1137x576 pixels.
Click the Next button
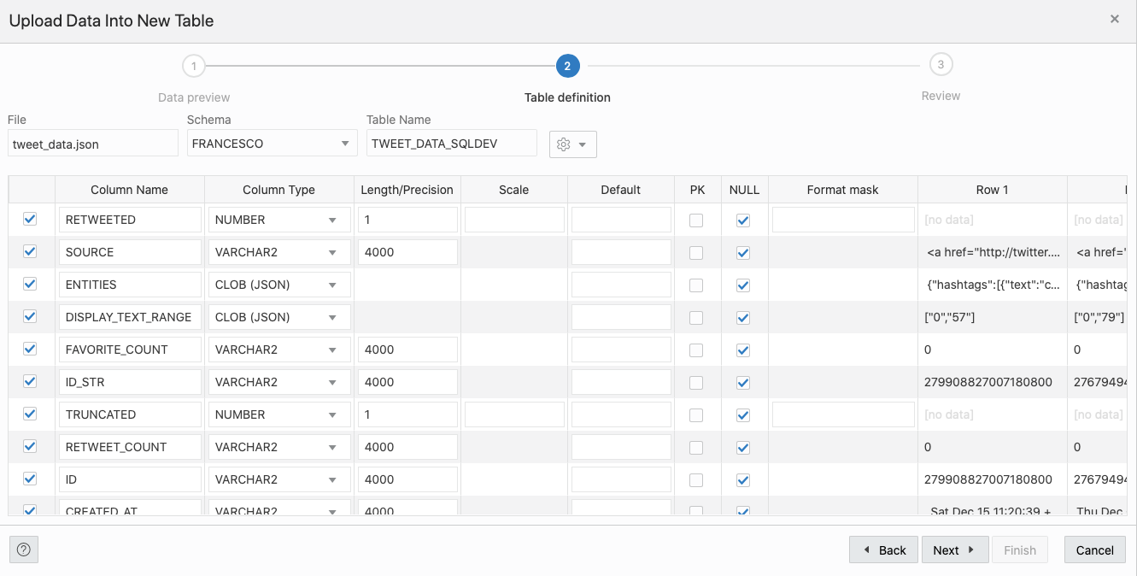tap(955, 550)
